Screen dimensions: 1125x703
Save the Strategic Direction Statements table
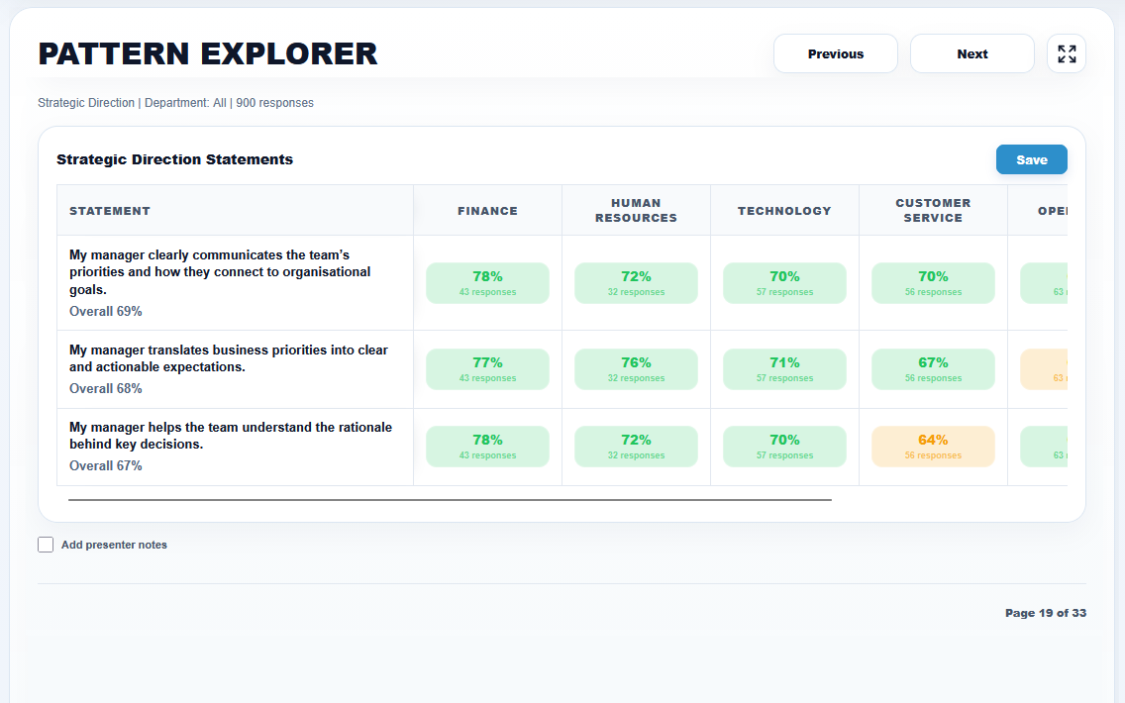click(1031, 160)
